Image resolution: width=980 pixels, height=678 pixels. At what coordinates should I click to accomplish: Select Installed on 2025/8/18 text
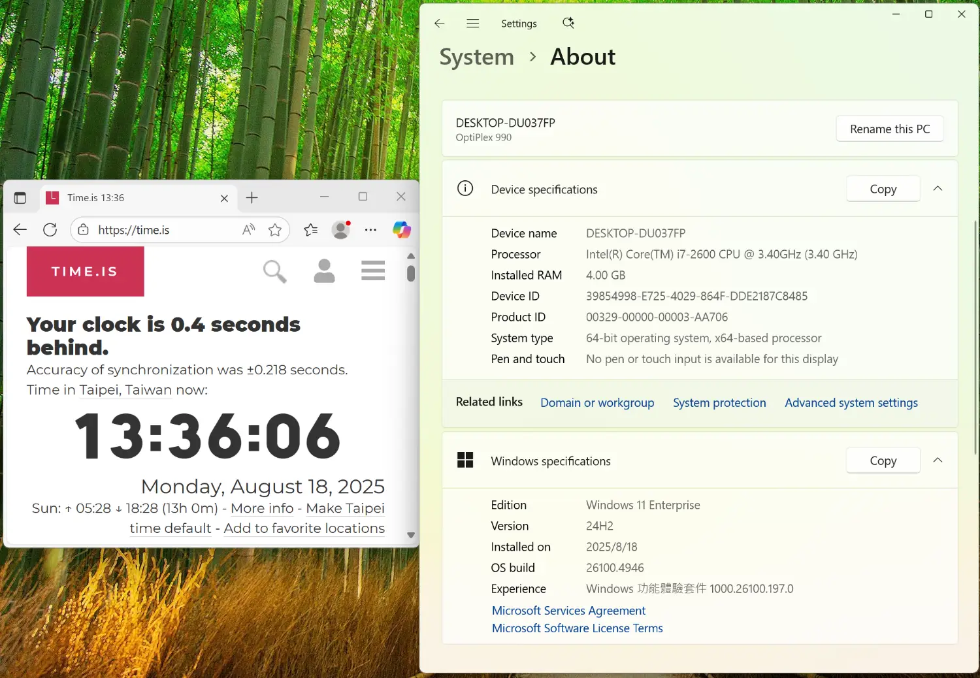tap(612, 547)
